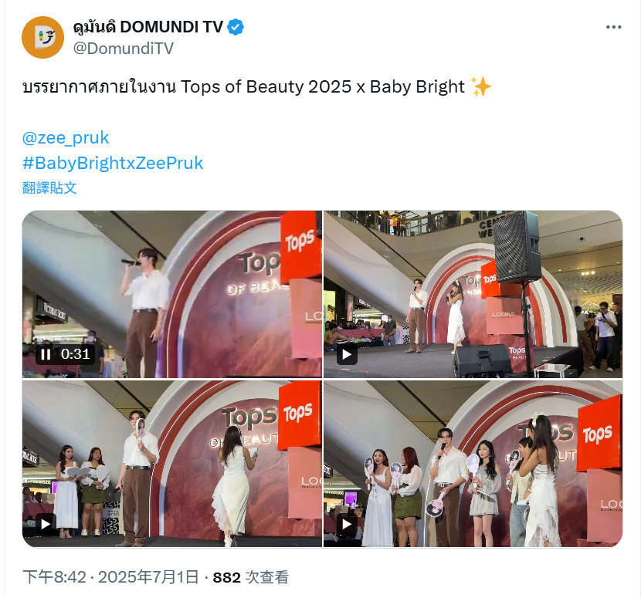The height and width of the screenshot is (598, 641).
Task: Open the #BabyBrightxZeePruk hashtag
Action: (113, 163)
